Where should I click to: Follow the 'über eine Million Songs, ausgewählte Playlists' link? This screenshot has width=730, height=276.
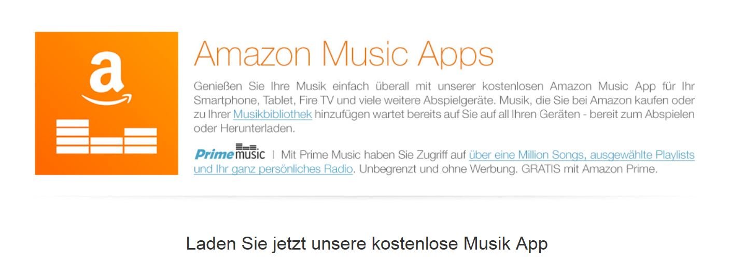pyautogui.click(x=582, y=155)
